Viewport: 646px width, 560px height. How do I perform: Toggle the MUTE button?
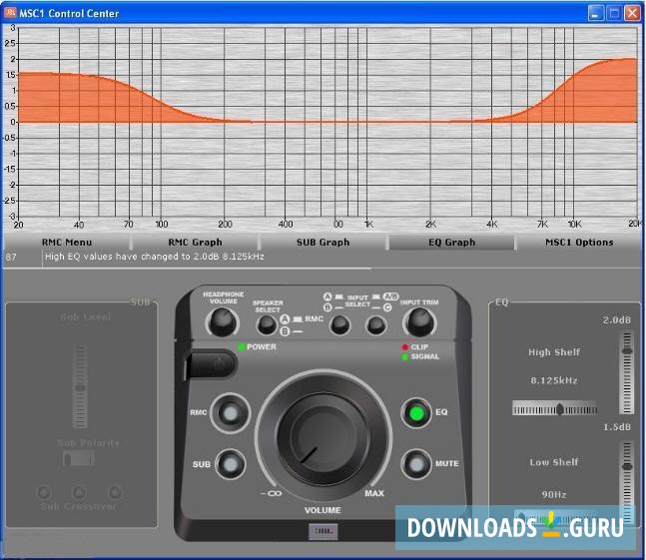[416, 464]
